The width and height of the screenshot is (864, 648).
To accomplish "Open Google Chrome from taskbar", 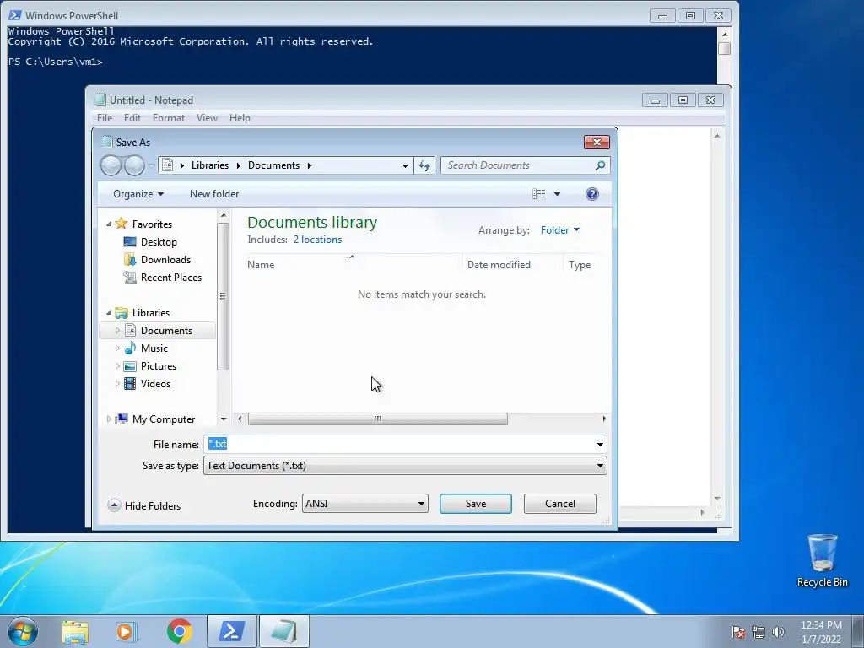I will pyautogui.click(x=179, y=631).
